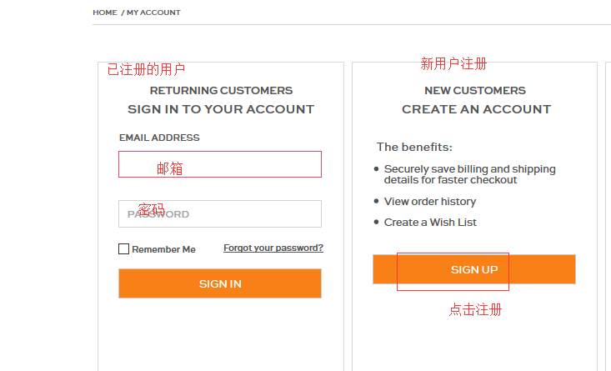Select the 'CREATE AN ACCOUNT' heading
The height and width of the screenshot is (371, 611).
point(476,109)
